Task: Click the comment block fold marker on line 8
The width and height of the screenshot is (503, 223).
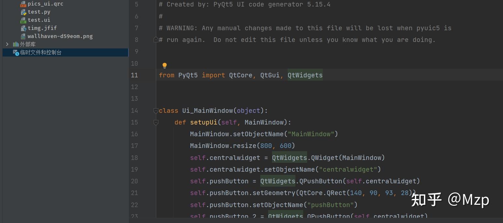Action: [156, 40]
